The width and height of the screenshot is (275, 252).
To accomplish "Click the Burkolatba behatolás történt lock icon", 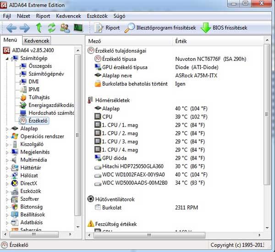I will (x=98, y=84).
